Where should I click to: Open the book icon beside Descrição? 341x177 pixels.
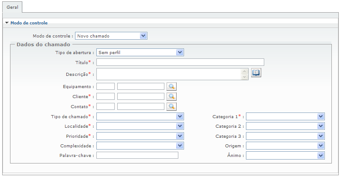(x=256, y=73)
